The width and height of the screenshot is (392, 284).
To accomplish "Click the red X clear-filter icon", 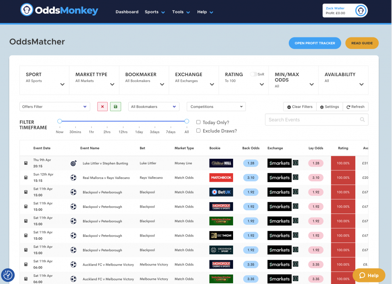I will point(102,107).
